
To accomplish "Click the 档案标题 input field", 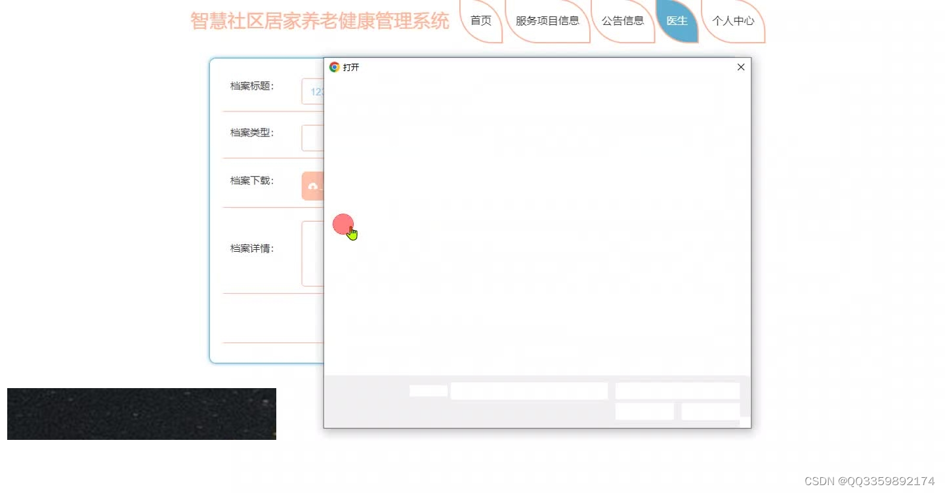I will [x=313, y=92].
